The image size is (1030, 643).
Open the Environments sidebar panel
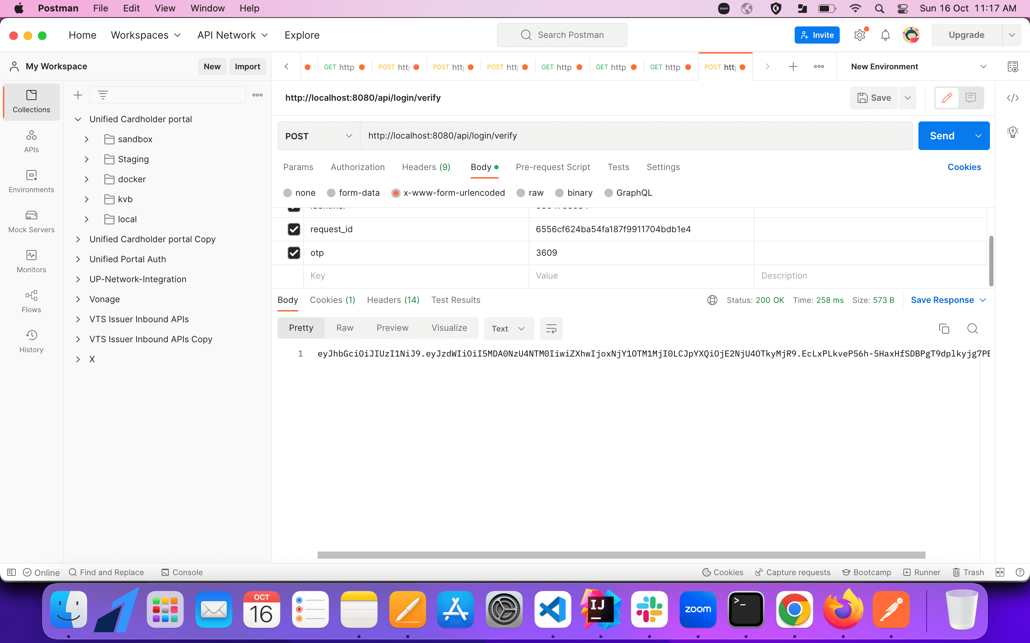[31, 181]
